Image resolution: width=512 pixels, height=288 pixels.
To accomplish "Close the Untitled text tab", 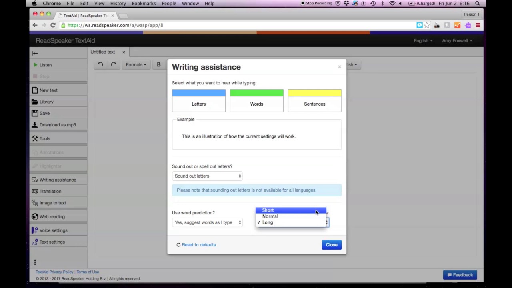I will tap(124, 52).
